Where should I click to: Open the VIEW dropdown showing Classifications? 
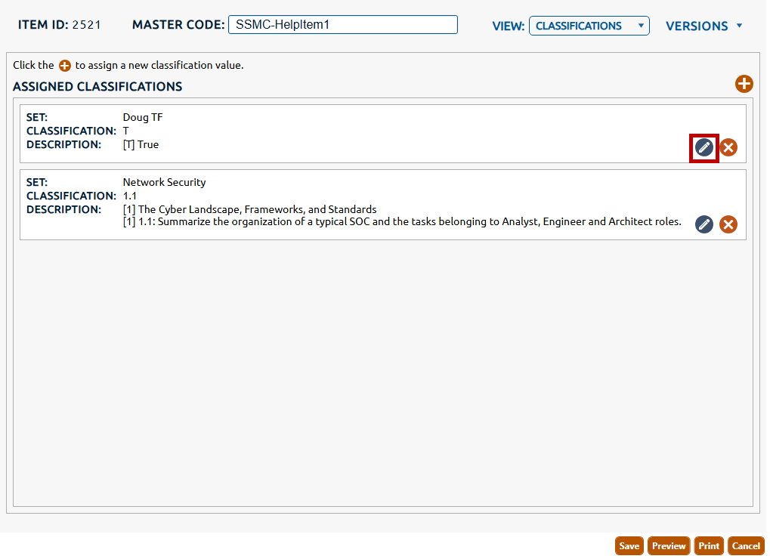tap(589, 26)
